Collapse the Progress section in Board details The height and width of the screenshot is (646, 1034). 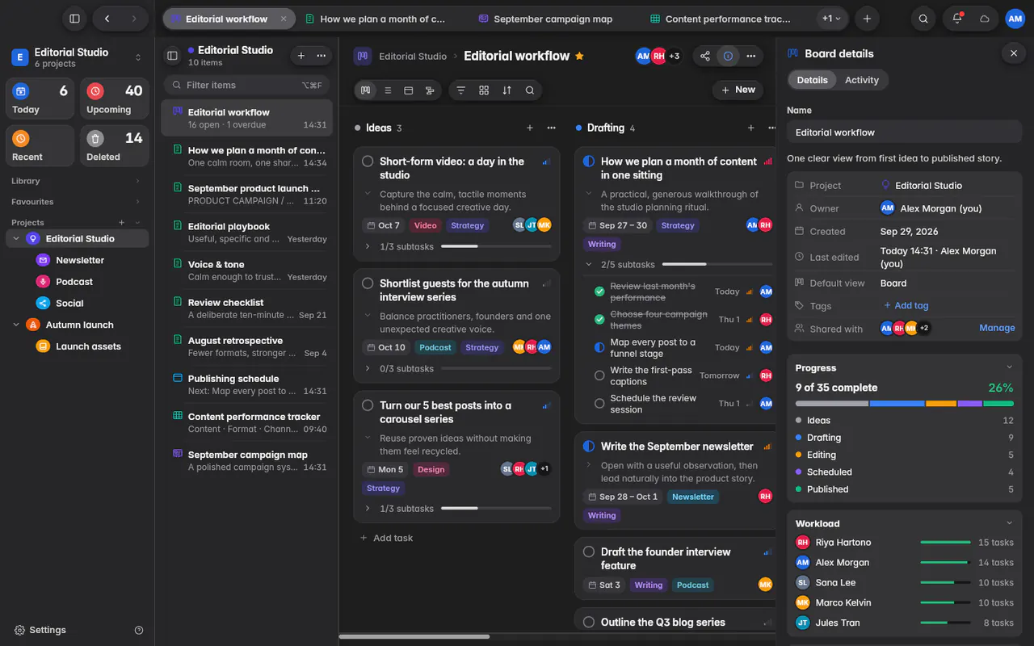1009,368
